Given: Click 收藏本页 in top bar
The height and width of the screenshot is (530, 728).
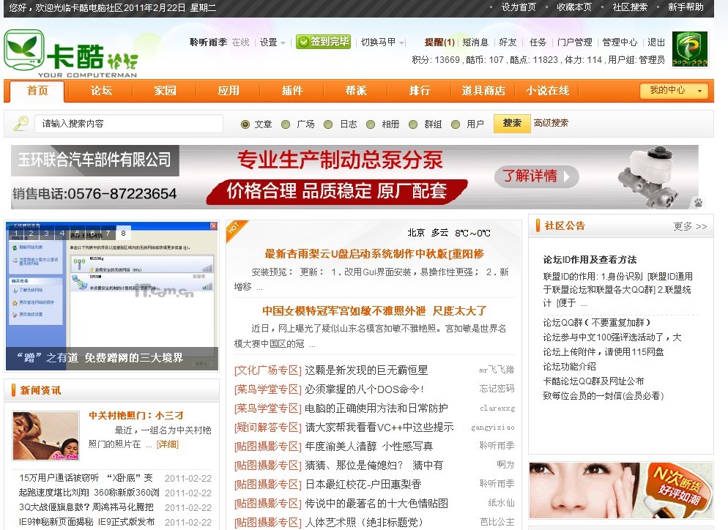Looking at the screenshot, I should (x=574, y=7).
